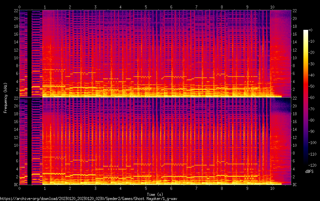
Task: Select the 0-second tick on the bottom time axis
Action: click(x=20, y=188)
